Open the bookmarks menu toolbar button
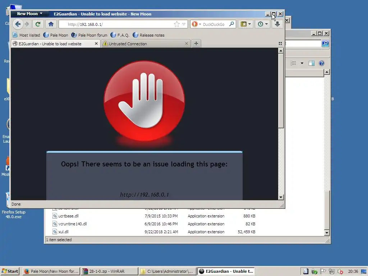Image resolution: width=368 pixels, height=276 pixels. click(x=244, y=24)
